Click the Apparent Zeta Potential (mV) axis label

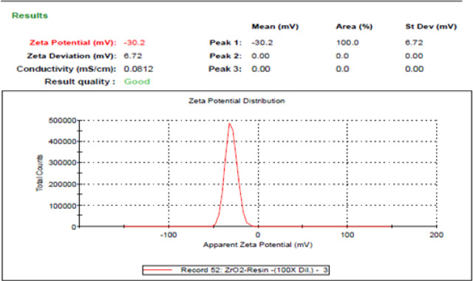tap(258, 245)
